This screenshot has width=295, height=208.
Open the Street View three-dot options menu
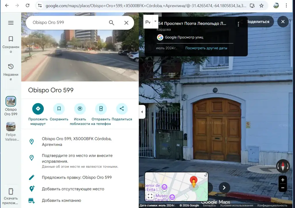(238, 24)
